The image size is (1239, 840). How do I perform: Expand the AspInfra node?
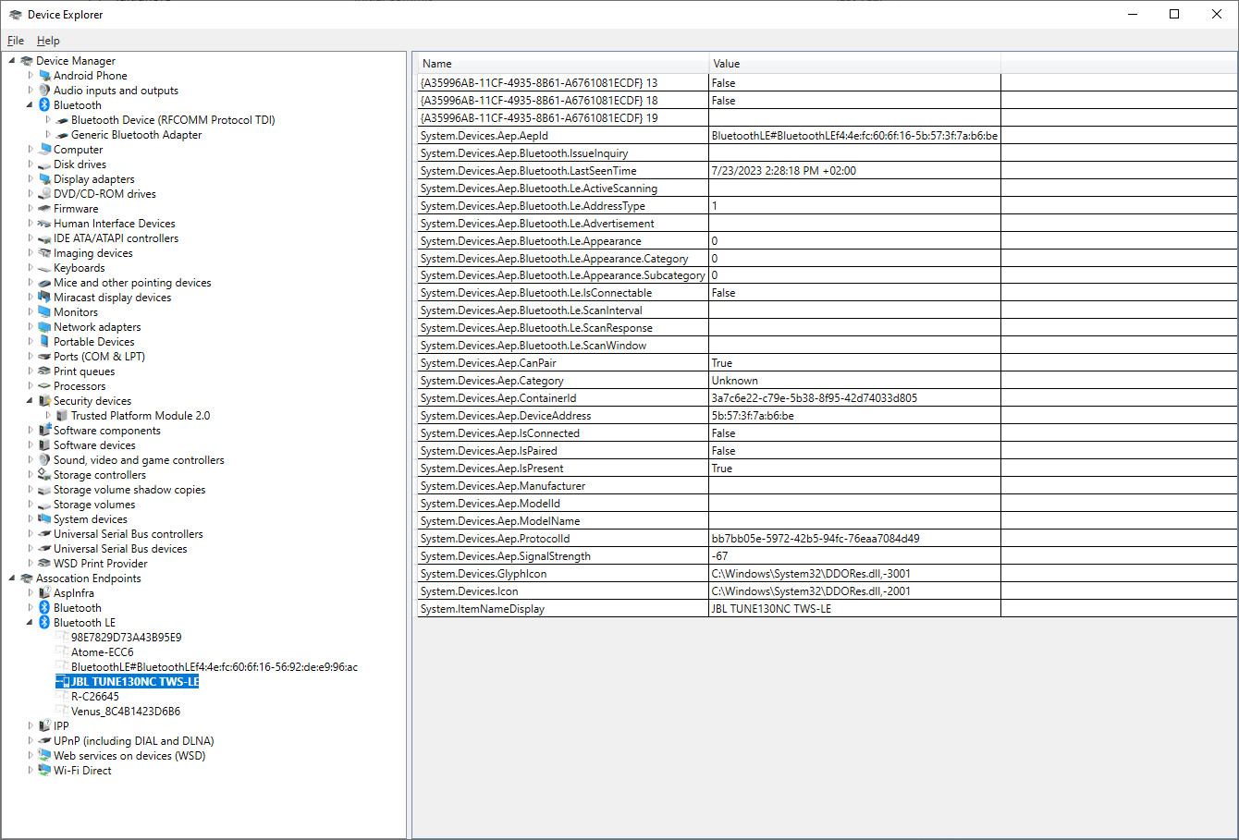click(x=30, y=593)
